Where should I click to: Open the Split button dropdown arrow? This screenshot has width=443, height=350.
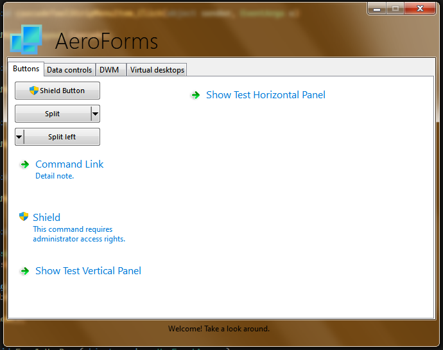point(96,114)
